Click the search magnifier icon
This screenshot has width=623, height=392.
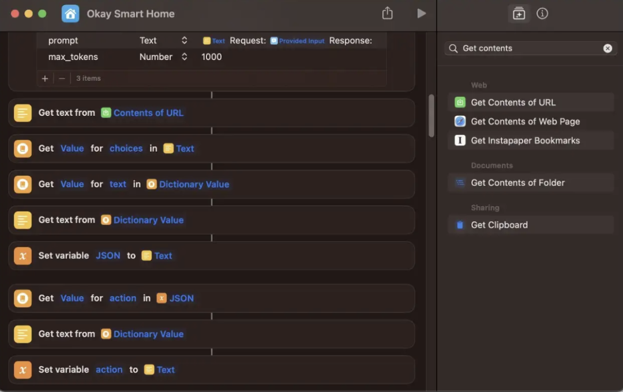[x=453, y=48]
